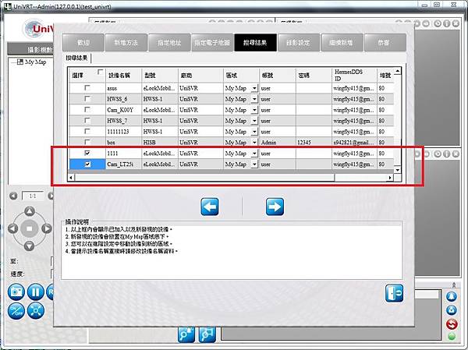Open the 錄影設定 wizard tab
Viewport: 468px width, 350px height.
point(298,43)
